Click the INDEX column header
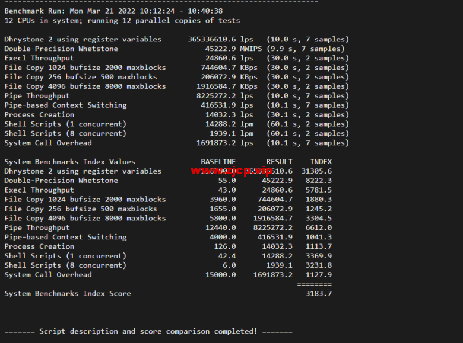463x343 pixels. pyautogui.click(x=321, y=162)
